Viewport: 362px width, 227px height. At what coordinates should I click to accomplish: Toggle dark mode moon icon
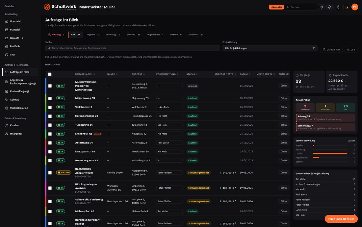(x=347, y=7)
